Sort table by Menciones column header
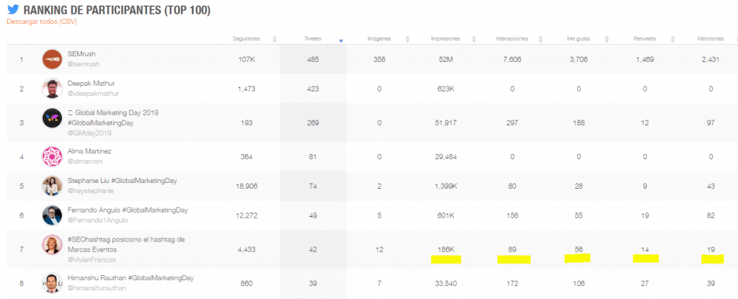 [710, 39]
